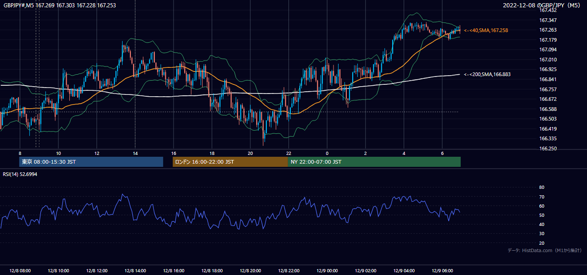Click price axis label 167.010
Image resolution: width=587 pixels, height=275 pixels.
point(548,60)
